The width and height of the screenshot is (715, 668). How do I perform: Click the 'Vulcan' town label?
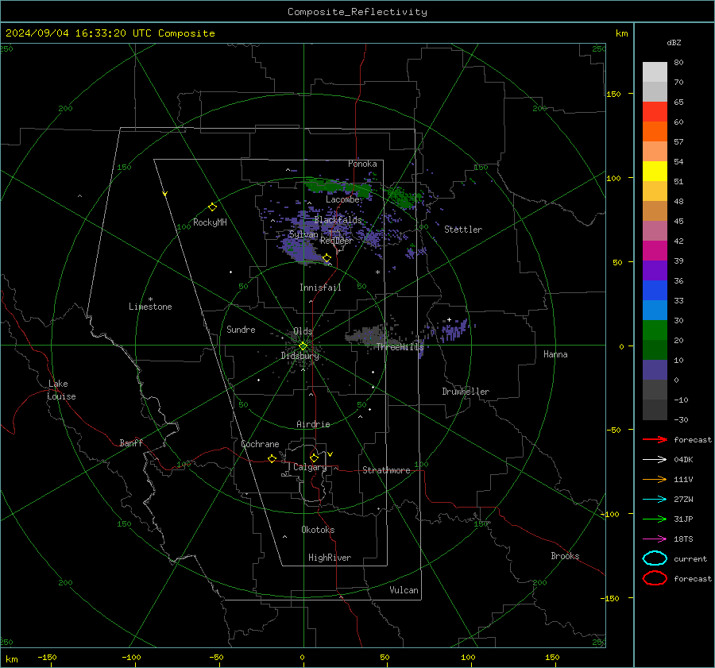coord(404,590)
